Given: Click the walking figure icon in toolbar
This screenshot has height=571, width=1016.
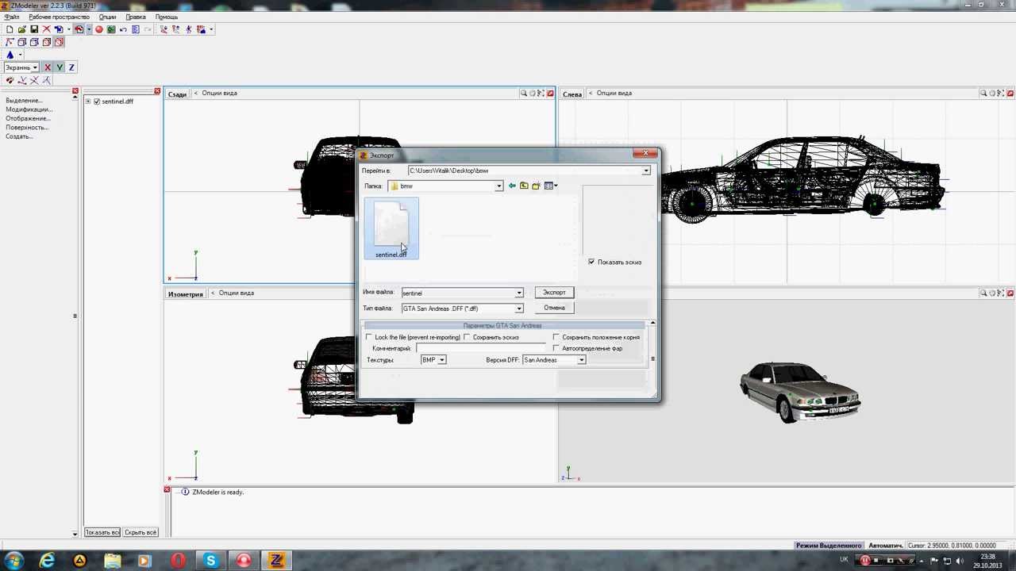Looking at the screenshot, I should pyautogui.click(x=188, y=29).
